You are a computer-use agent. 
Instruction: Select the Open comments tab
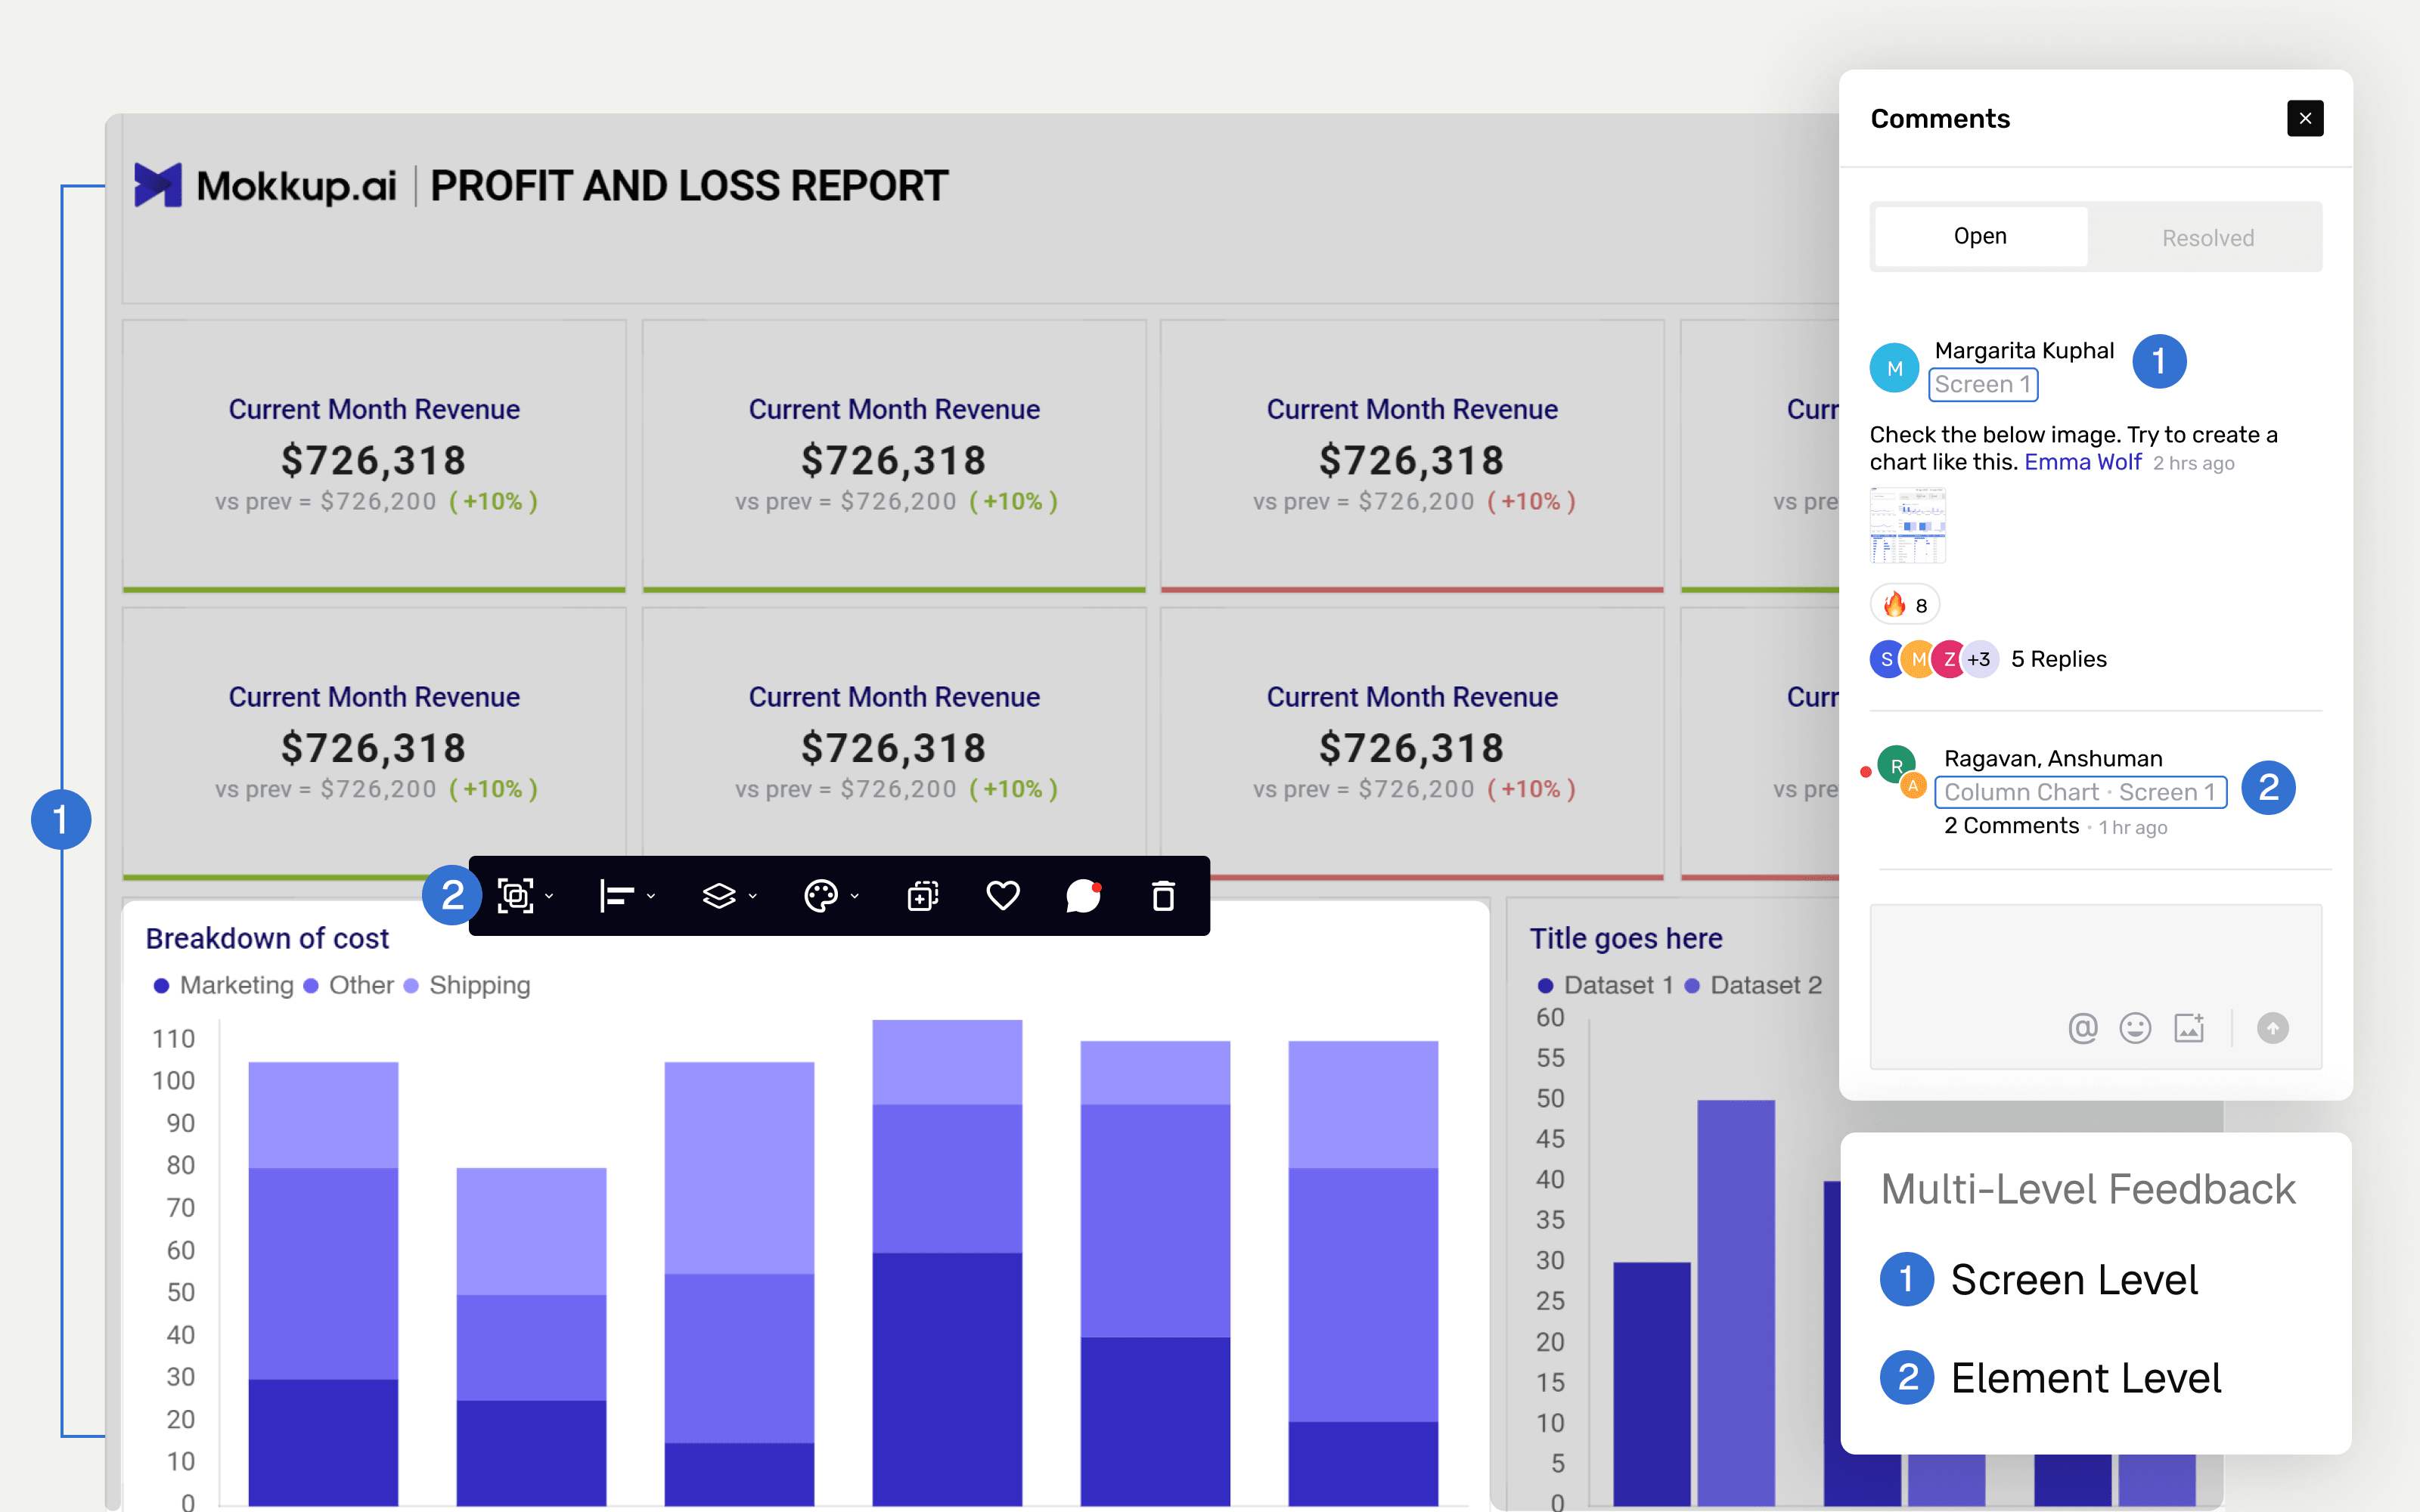tap(1980, 236)
